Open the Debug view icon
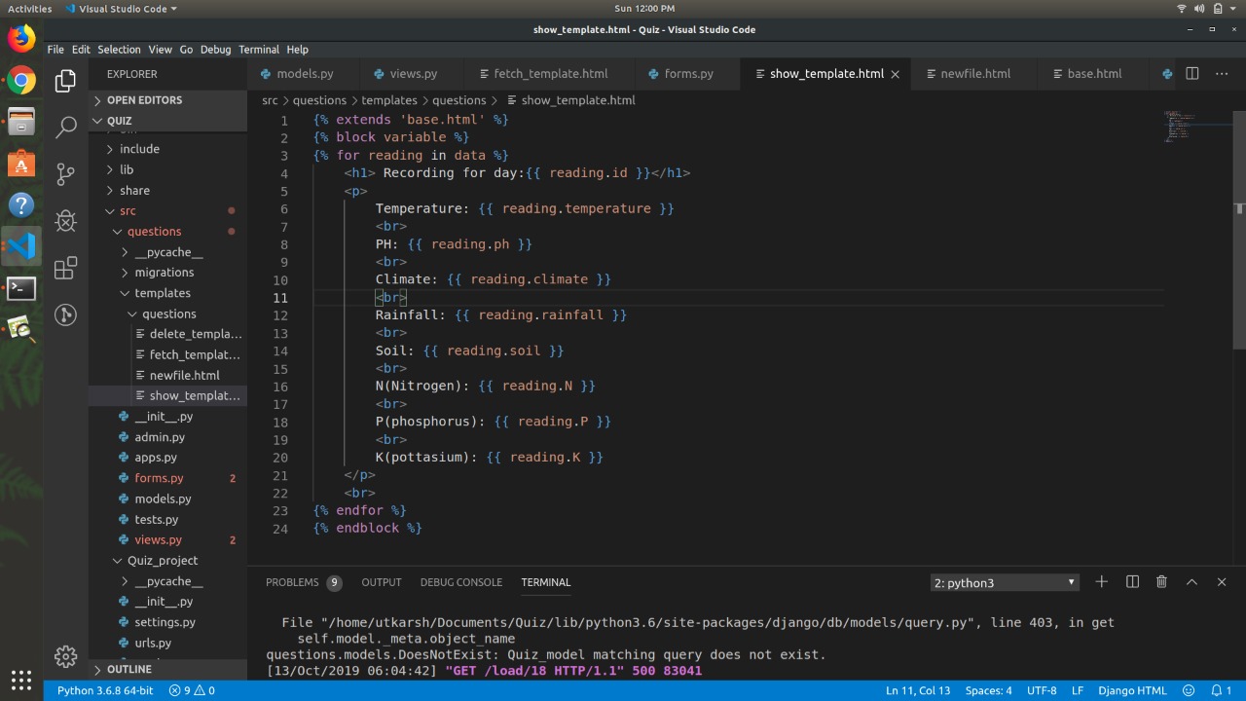This screenshot has height=701, width=1246. pos(65,221)
